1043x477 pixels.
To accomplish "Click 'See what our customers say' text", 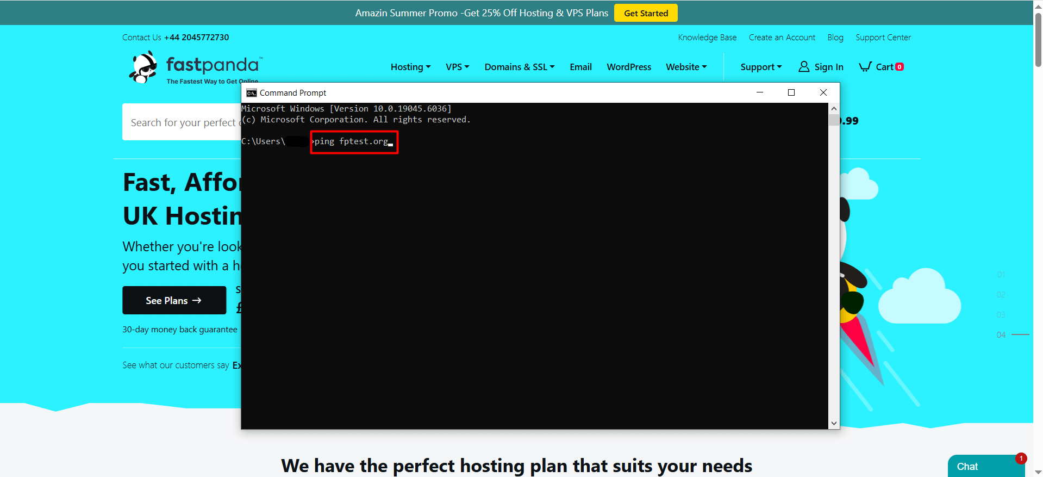I will (x=176, y=366).
